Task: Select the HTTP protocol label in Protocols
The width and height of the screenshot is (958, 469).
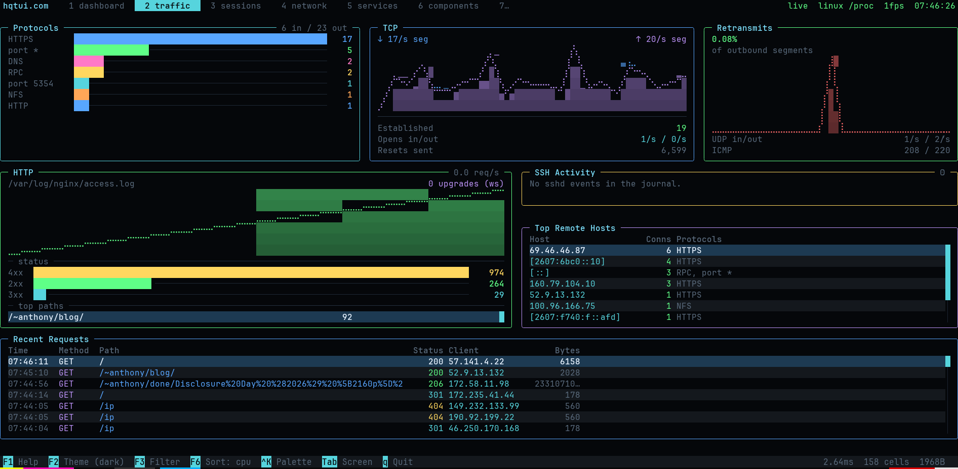Action: [18, 106]
